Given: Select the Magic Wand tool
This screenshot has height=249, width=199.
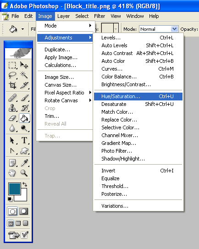Looking at the screenshot, I should (x=24, y=75).
